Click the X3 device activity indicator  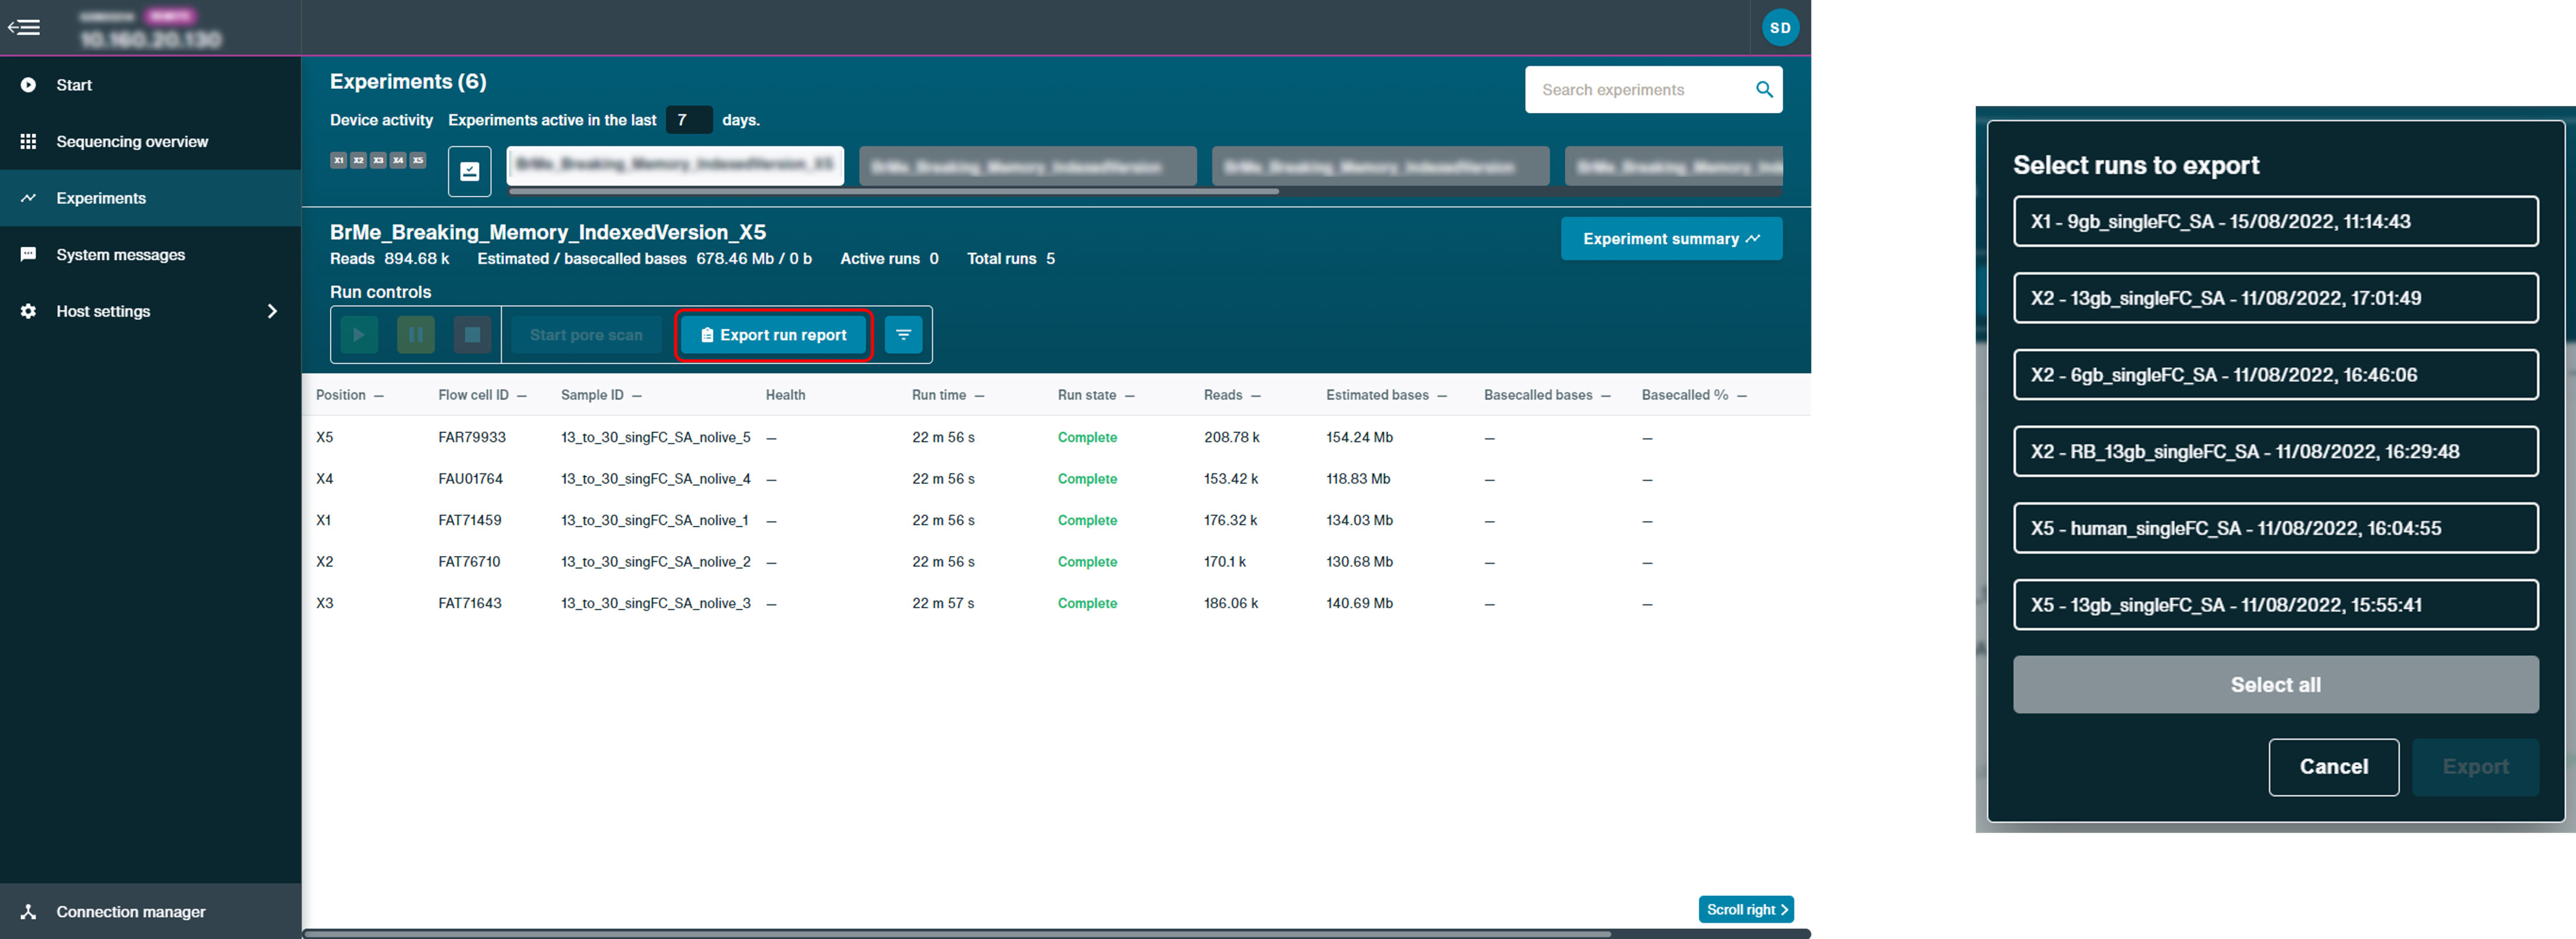tap(378, 160)
